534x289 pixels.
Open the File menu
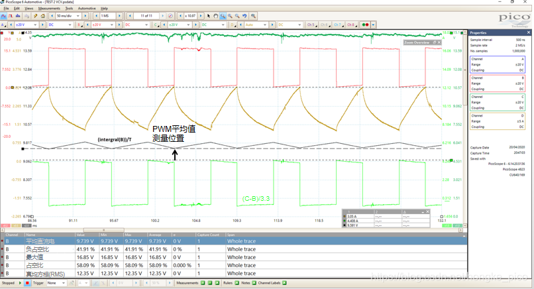tap(6, 8)
